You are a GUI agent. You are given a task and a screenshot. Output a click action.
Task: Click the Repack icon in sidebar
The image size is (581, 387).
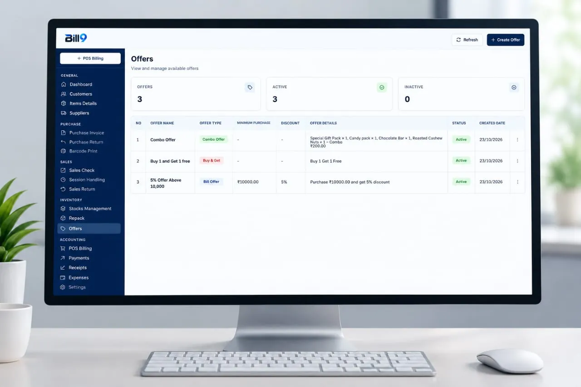(63, 218)
